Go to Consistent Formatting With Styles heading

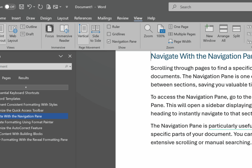click(x=34, y=105)
